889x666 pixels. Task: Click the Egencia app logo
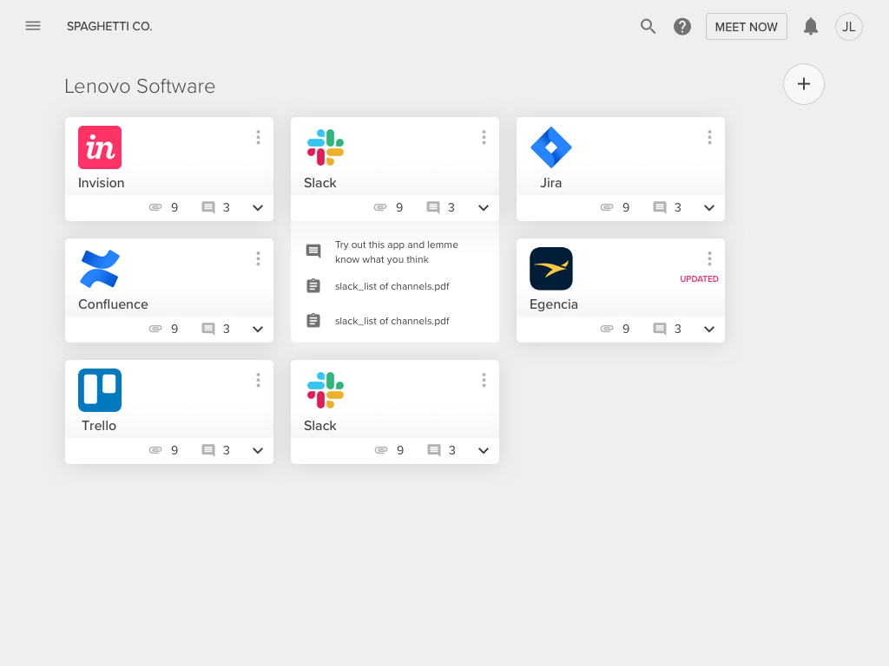pyautogui.click(x=551, y=269)
